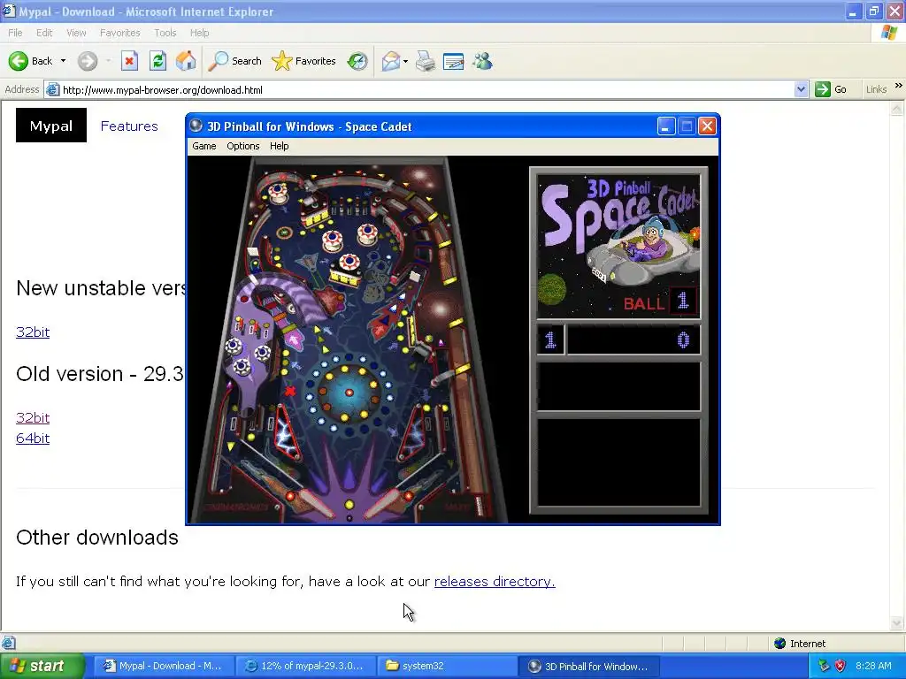The height and width of the screenshot is (679, 906).
Task: Click the 32bit link under New unstable version
Action: click(33, 332)
